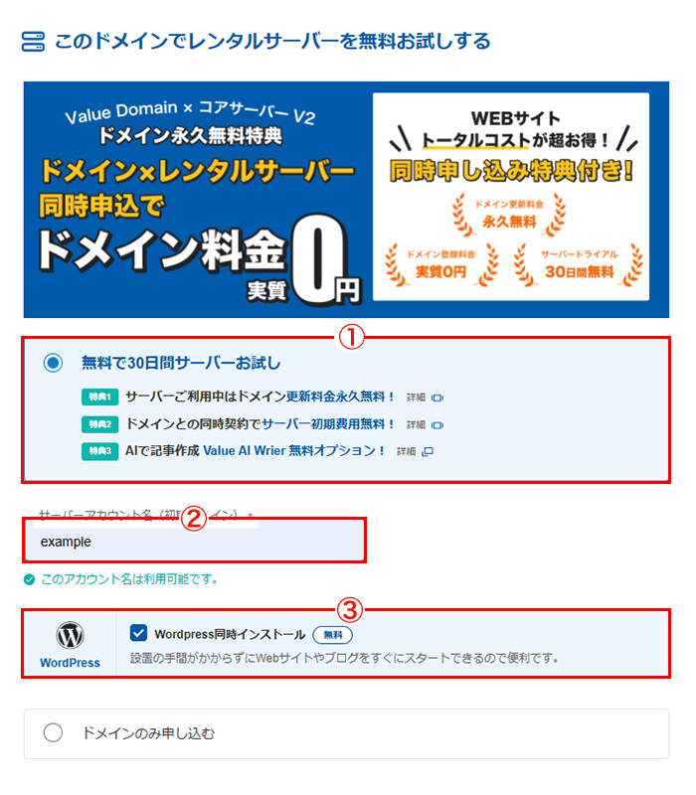Uncheck the Wordpress同時インストール checkbox

(x=138, y=633)
